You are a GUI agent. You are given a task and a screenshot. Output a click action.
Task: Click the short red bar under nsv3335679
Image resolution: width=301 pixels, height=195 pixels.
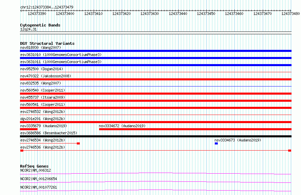coord(29,129)
